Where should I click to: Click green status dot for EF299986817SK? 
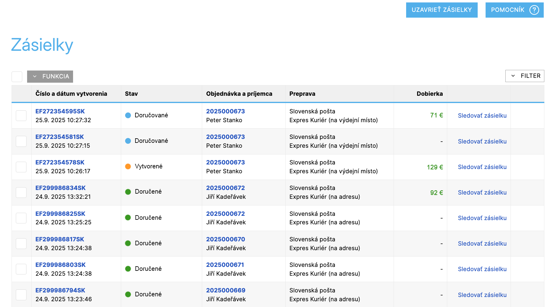pyautogui.click(x=128, y=243)
